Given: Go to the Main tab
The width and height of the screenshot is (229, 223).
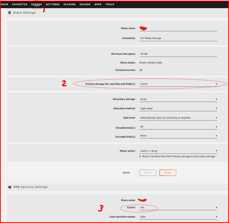Looking at the screenshot, I should 4,4.
